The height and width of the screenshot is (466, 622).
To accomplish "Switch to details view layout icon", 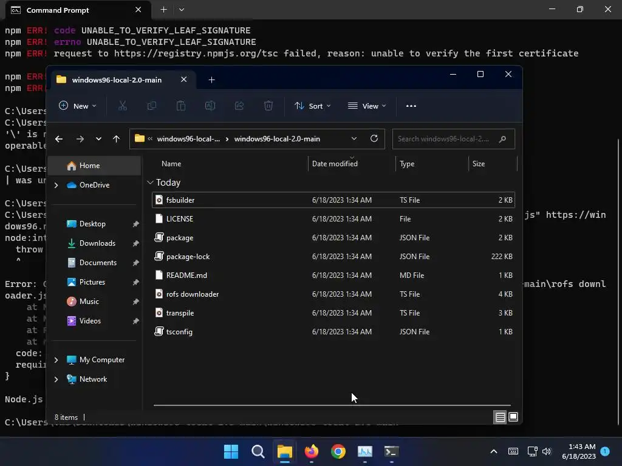I will tap(501, 417).
